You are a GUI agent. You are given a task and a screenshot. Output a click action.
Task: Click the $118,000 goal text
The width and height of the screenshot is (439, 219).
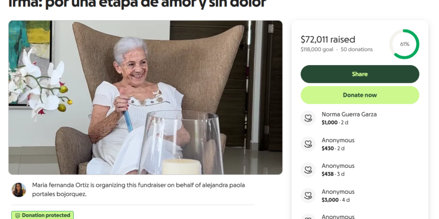tap(317, 50)
